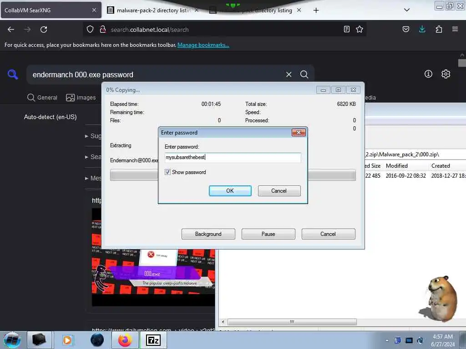This screenshot has height=349, width=466.
Task: Cancel the Enter password dialog
Action: [279, 191]
